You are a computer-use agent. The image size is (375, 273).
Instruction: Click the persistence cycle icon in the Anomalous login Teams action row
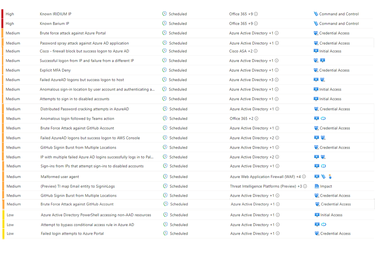[x=323, y=118]
